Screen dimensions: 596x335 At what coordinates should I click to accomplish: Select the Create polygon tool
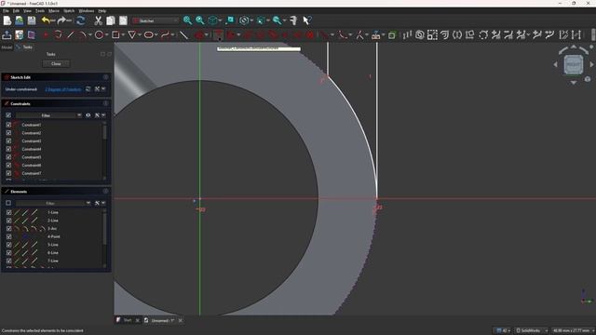[x=132, y=35]
